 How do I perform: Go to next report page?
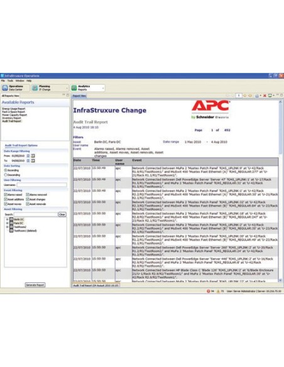(245, 96)
